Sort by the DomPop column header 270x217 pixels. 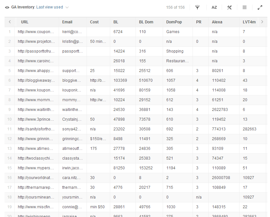point(174,22)
